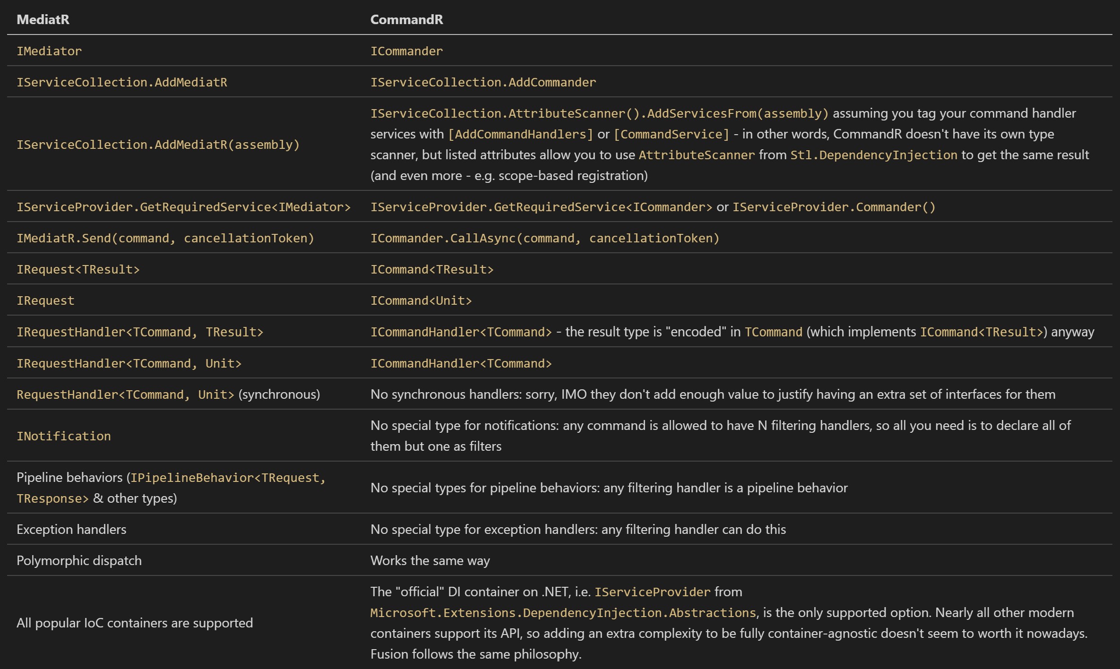Click Microsoft.Extensions.DependencyInjection.Abstractions code text
The width and height of the screenshot is (1120, 669).
tap(563, 613)
